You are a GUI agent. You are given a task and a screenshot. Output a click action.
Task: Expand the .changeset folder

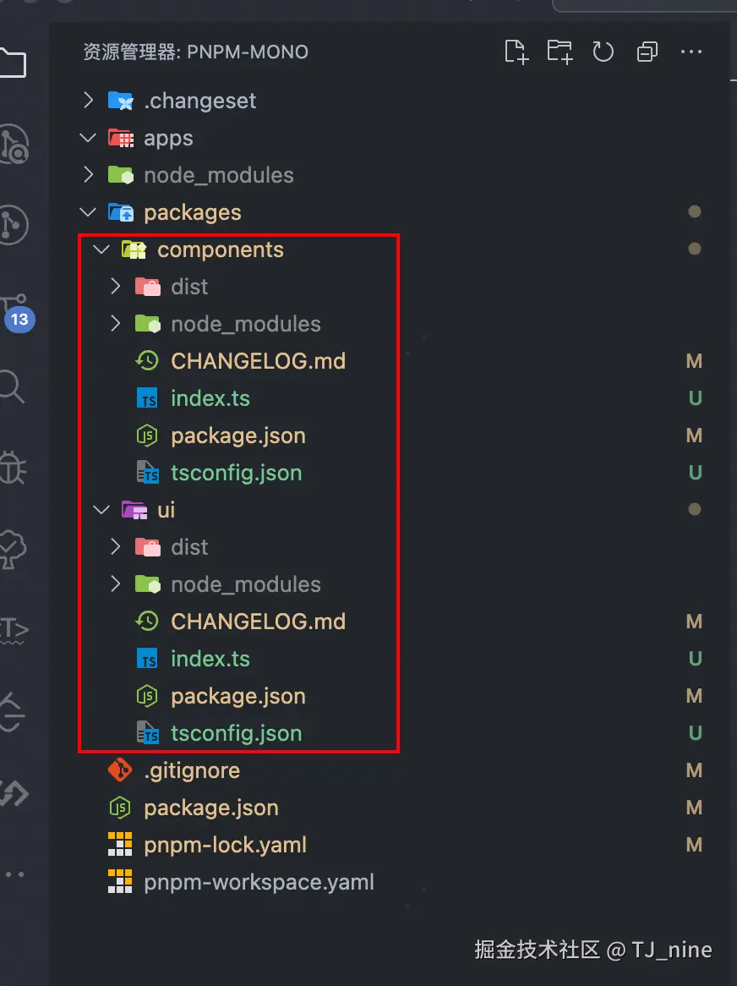coord(199,101)
